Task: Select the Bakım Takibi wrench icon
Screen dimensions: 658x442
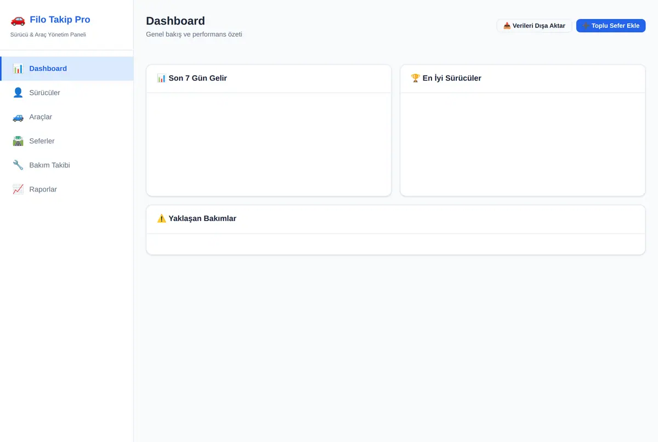Action: pos(18,165)
